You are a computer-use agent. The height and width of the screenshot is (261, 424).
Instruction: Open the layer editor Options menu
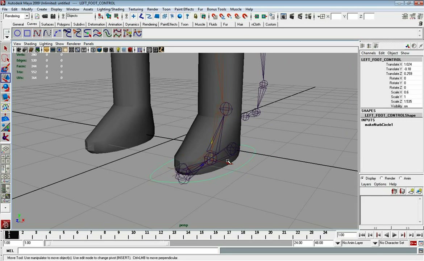(380, 184)
